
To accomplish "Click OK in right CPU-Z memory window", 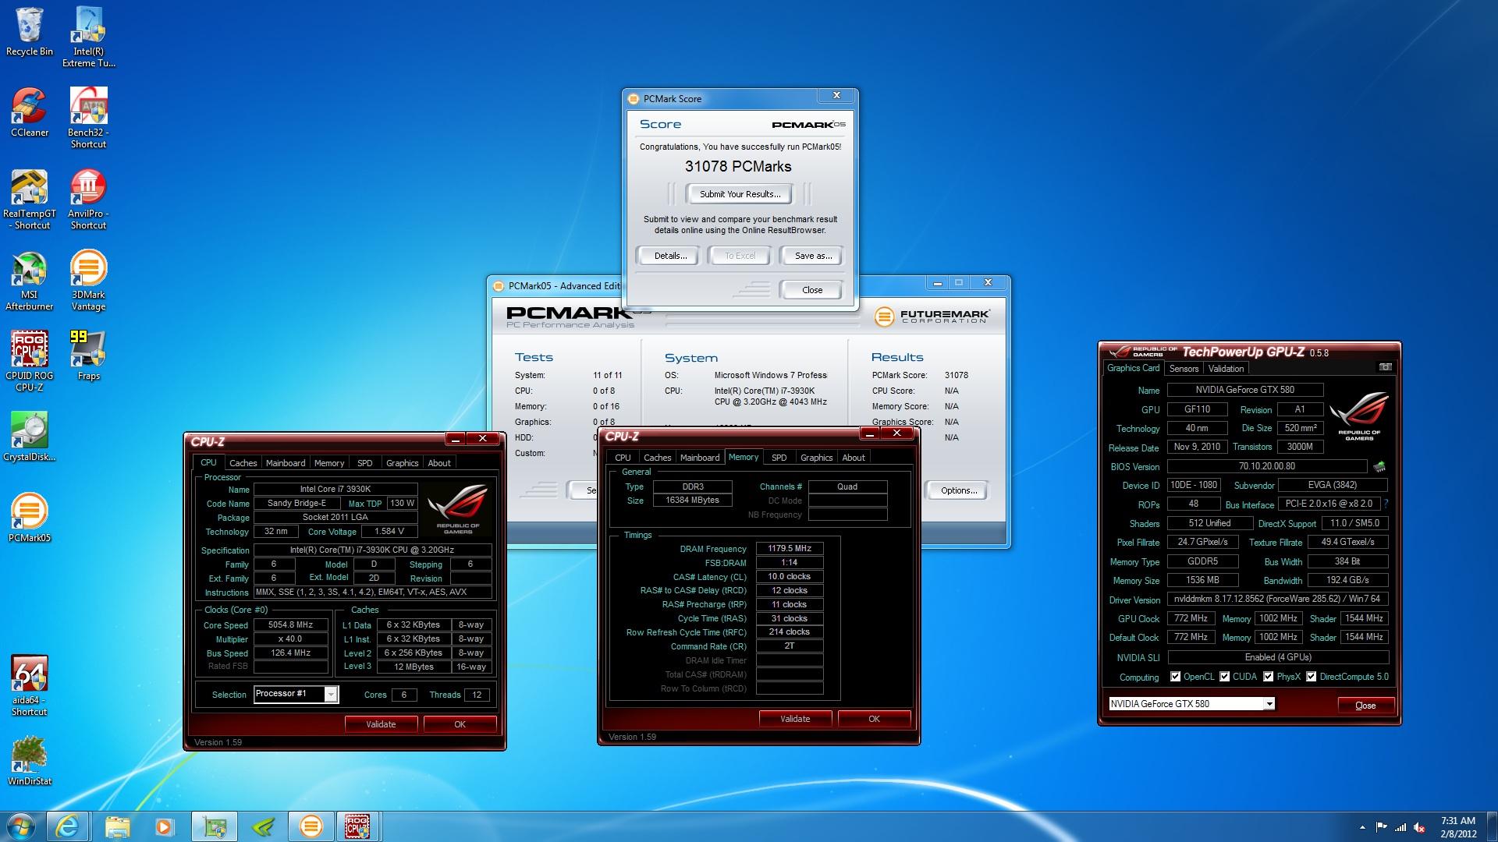I will pos(874,719).
